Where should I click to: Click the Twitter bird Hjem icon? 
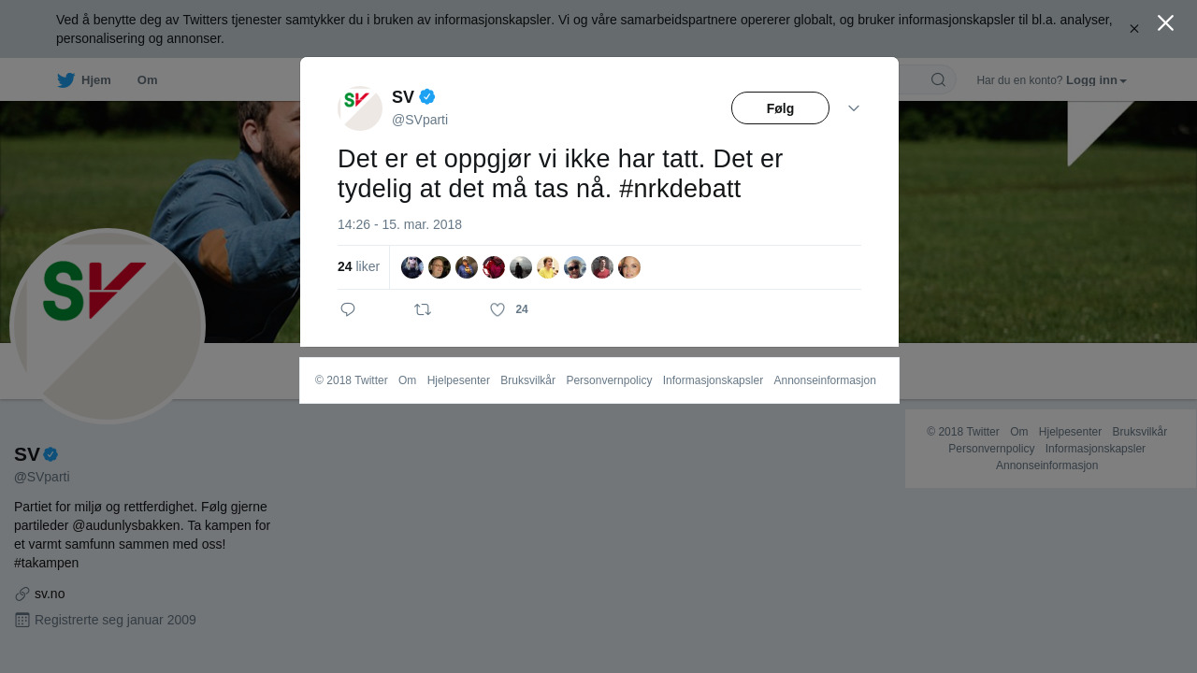pos(65,80)
